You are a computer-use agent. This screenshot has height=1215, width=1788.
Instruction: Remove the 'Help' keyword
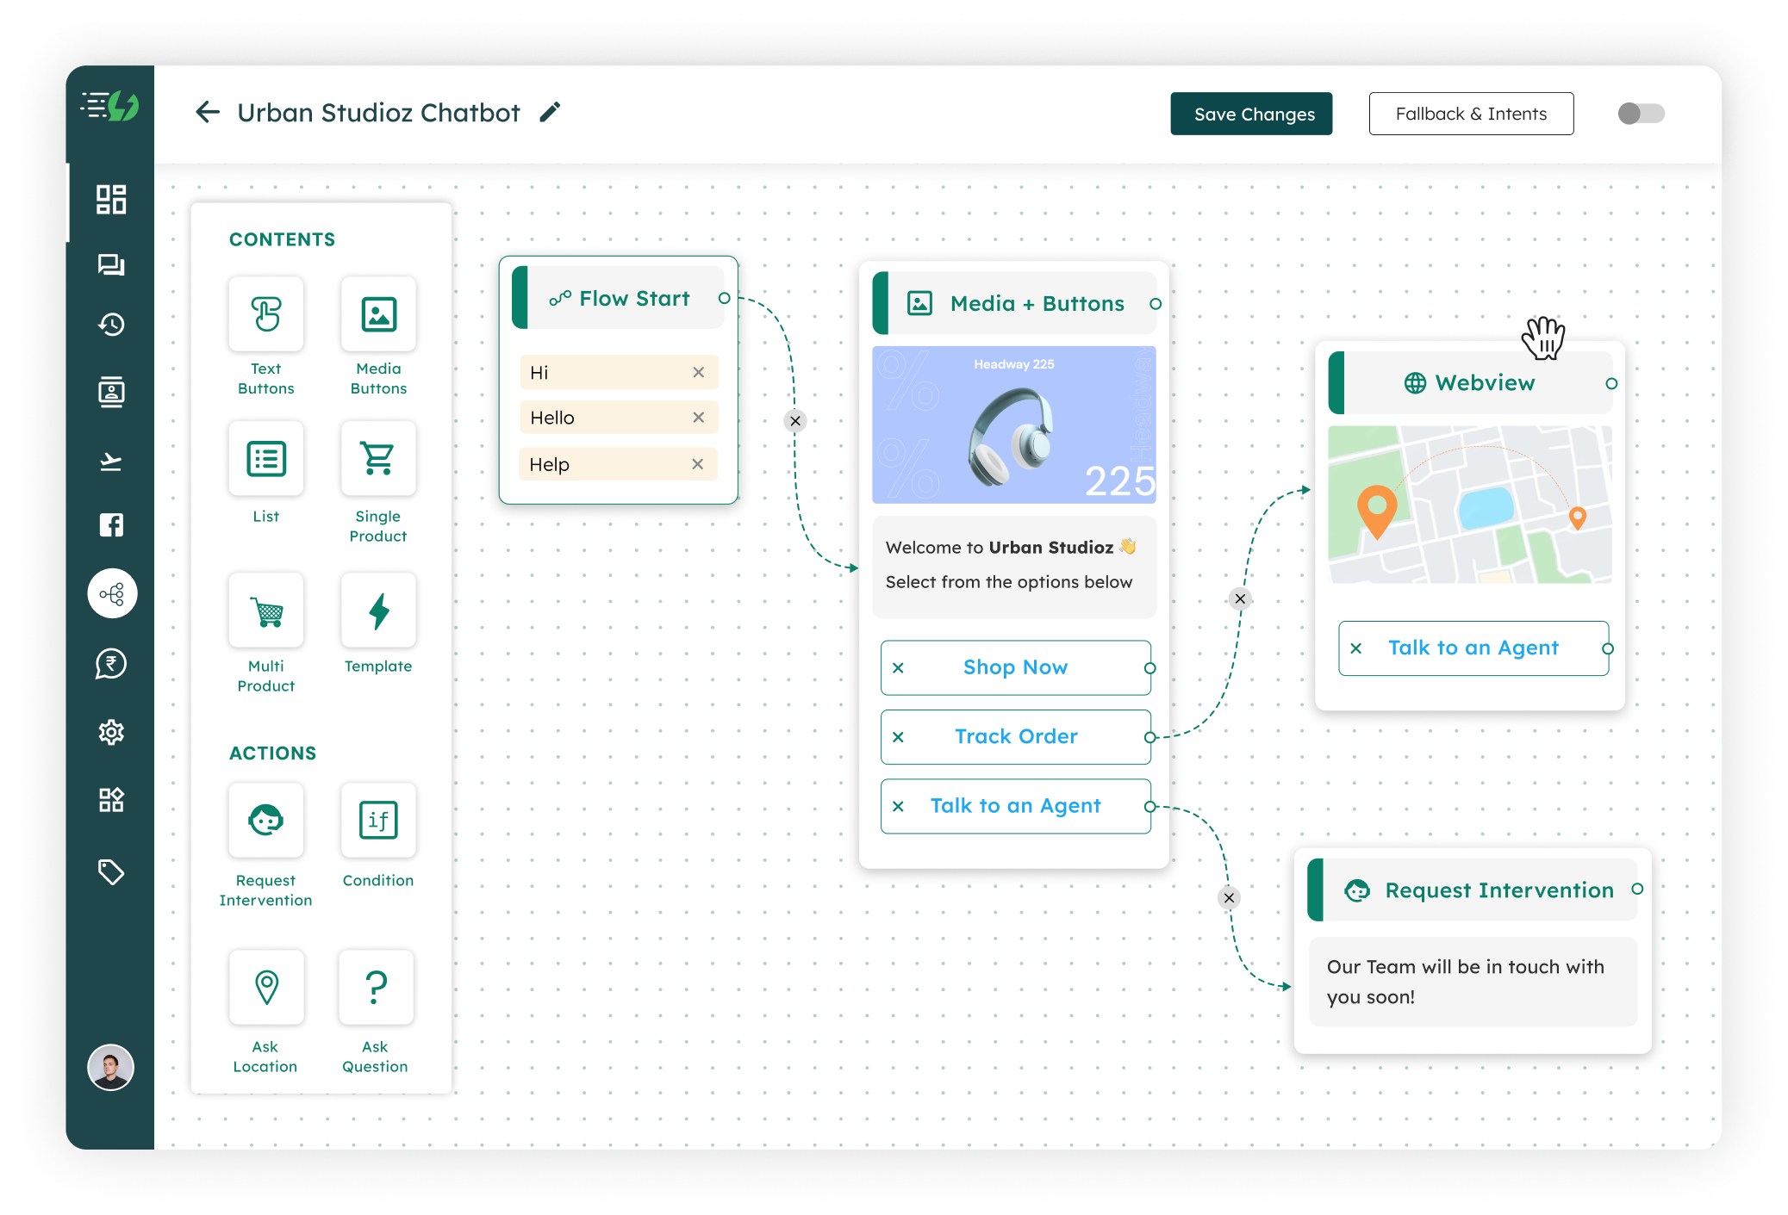coord(698,464)
